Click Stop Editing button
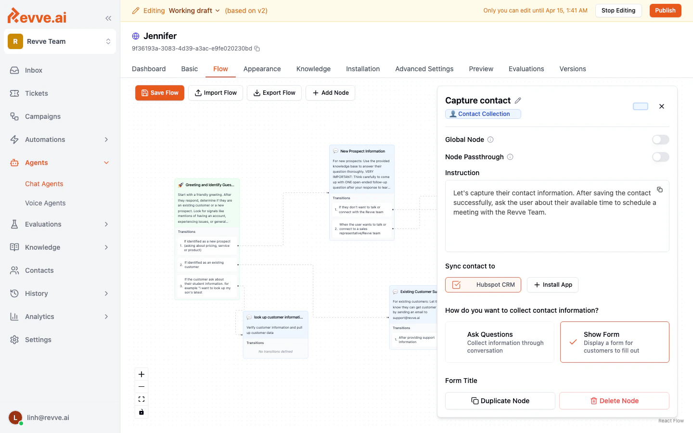The image size is (693, 433). pos(618,11)
